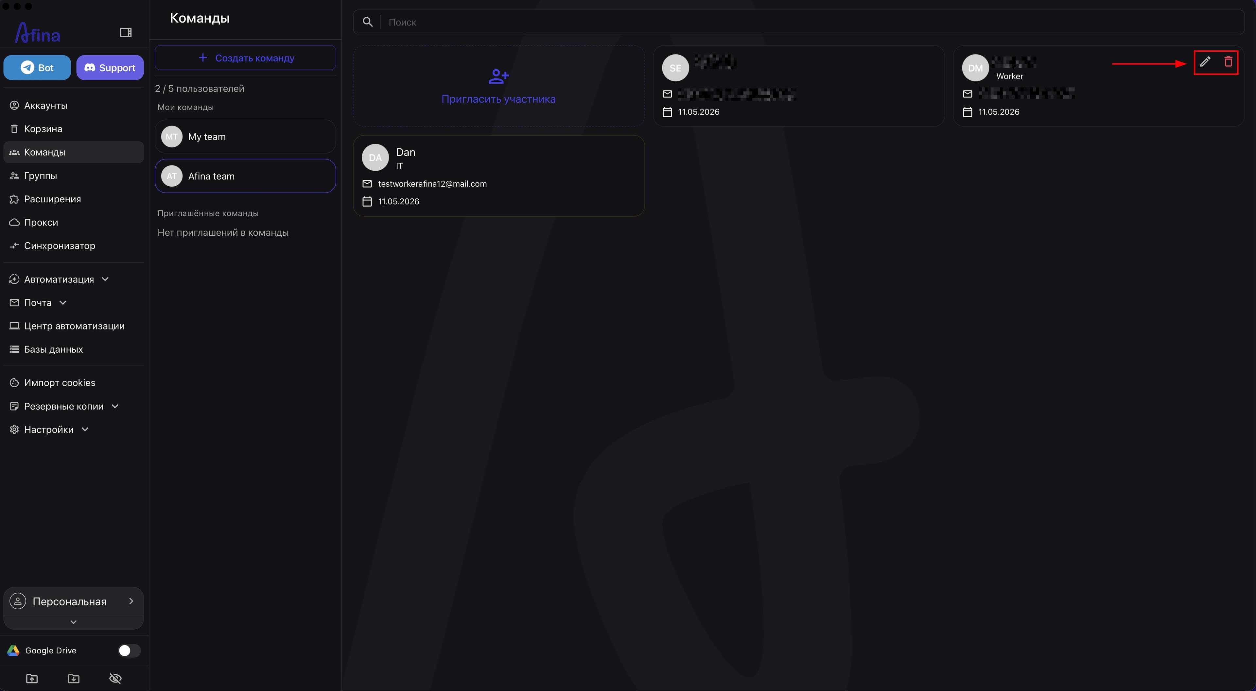Expand the Настройки chevron
Viewport: 1256px width, 691px height.
(85, 429)
